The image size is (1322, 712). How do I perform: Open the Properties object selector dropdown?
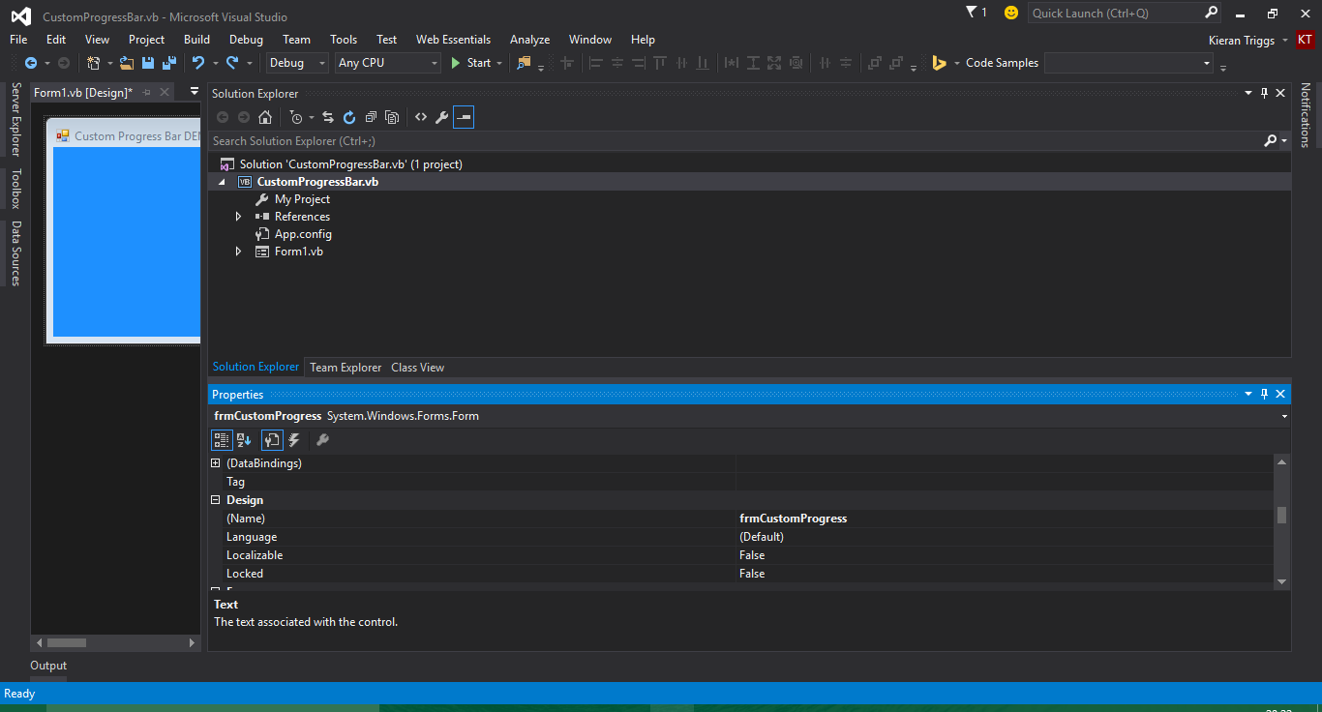point(1284,416)
